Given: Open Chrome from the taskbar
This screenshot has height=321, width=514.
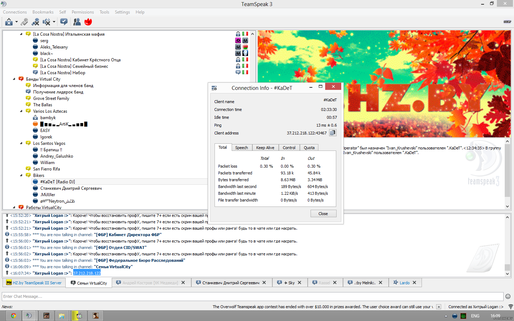Looking at the screenshot, I should point(13,316).
